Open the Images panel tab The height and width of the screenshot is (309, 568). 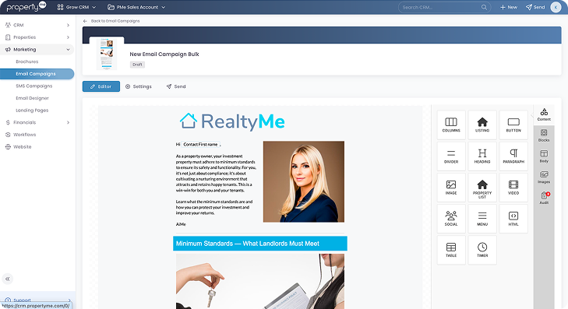tap(544, 177)
